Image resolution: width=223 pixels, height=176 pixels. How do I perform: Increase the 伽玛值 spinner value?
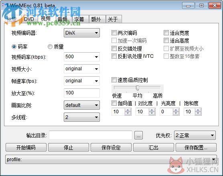128,110
